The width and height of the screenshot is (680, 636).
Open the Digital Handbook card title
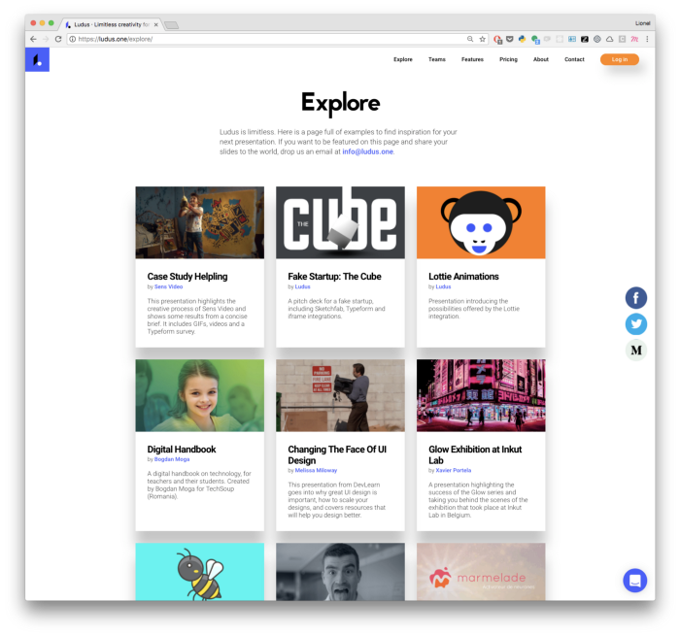tap(182, 450)
